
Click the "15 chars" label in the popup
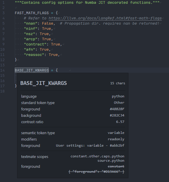[118, 83]
